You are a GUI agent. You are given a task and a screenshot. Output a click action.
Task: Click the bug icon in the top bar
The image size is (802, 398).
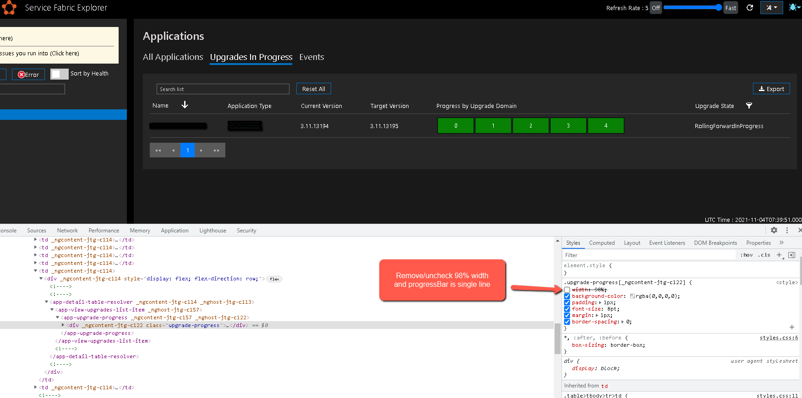[x=793, y=7]
